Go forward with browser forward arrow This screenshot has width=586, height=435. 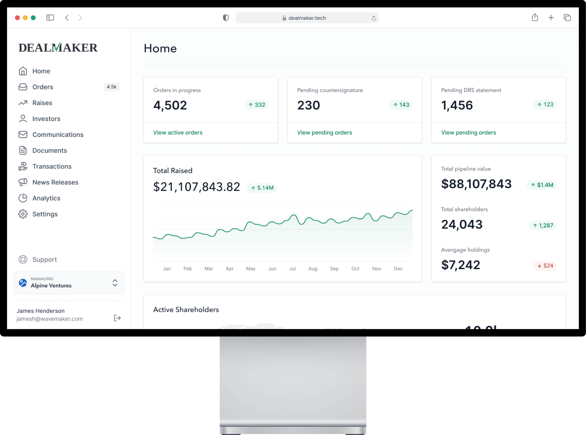pos(80,18)
